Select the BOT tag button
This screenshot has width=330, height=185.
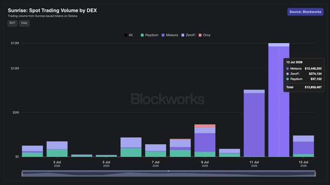[12, 23]
